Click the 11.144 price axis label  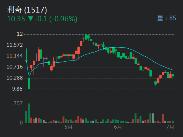pyautogui.click(x=14, y=56)
